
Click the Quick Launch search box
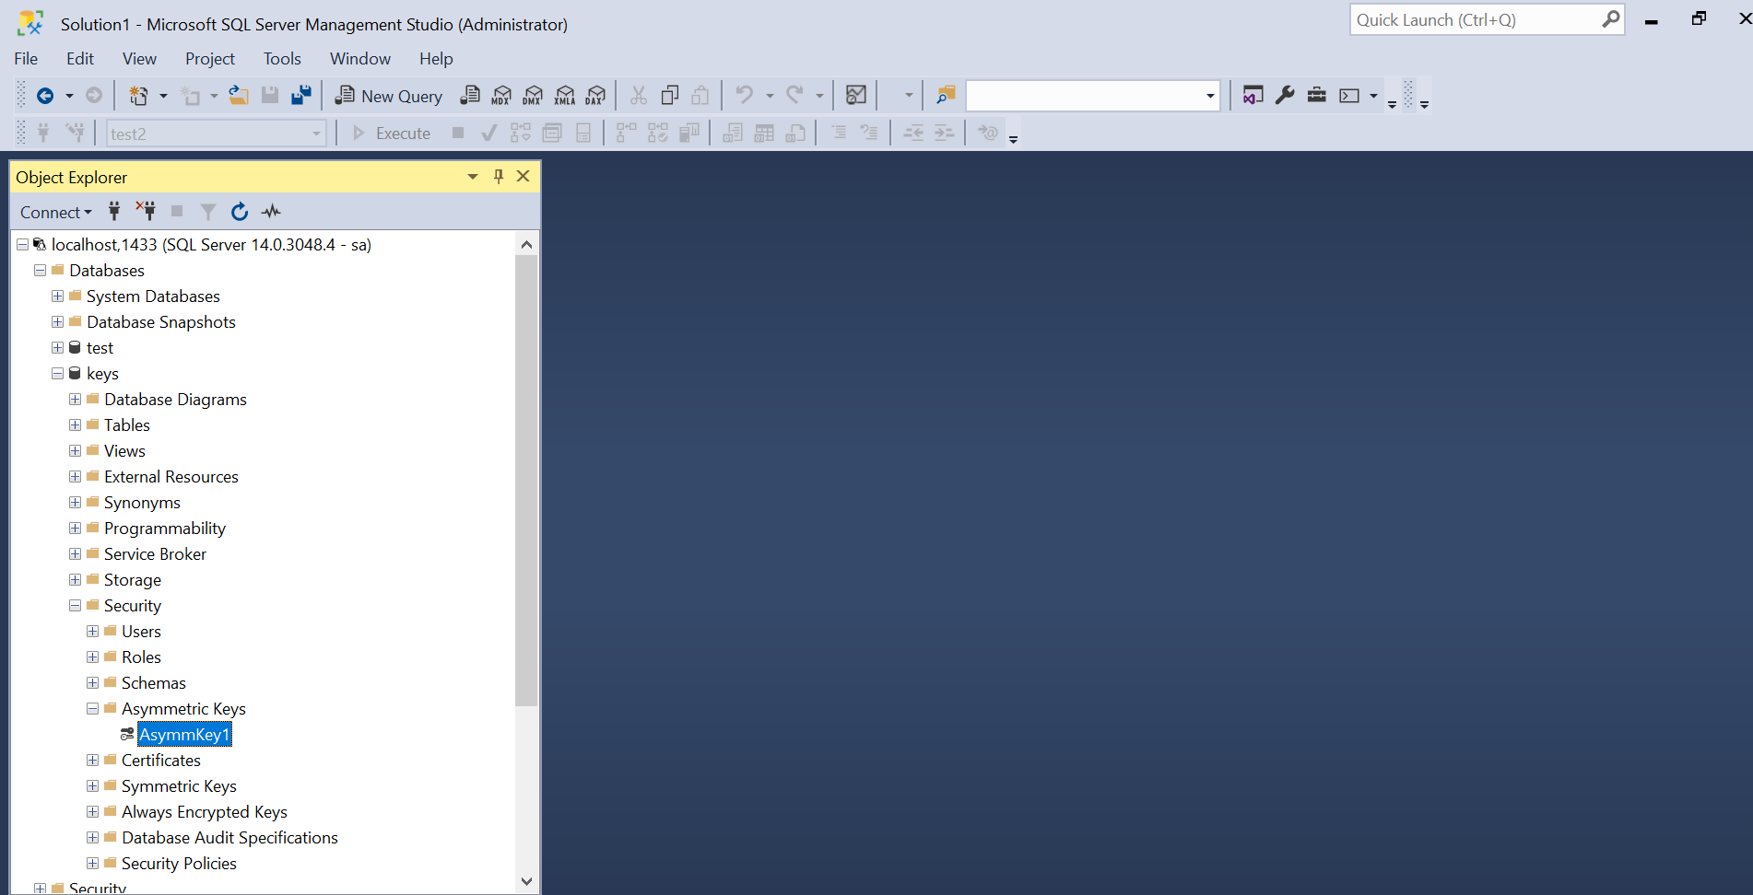(x=1475, y=20)
